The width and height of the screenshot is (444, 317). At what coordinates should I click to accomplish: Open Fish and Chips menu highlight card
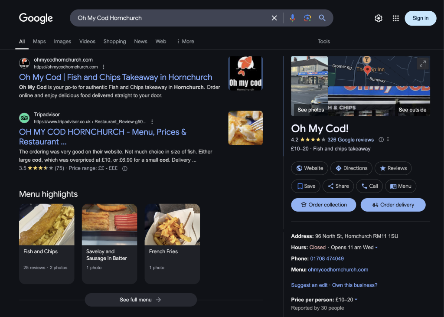tap(46, 243)
